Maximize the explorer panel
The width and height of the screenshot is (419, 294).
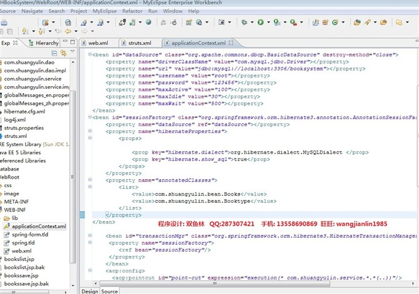(x=73, y=42)
